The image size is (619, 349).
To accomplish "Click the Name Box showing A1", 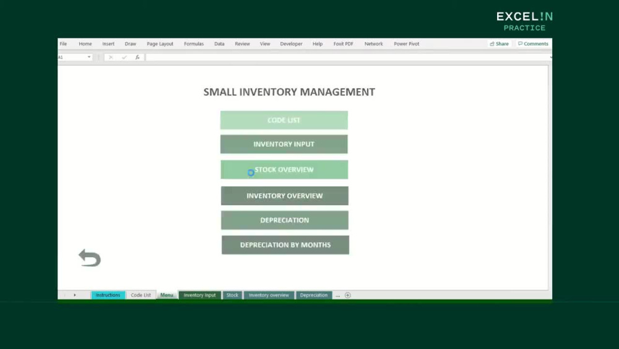I will (72, 57).
